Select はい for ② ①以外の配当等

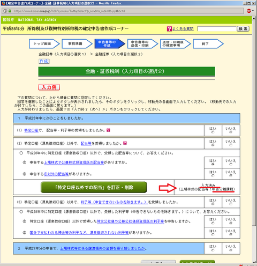[x=213, y=176]
